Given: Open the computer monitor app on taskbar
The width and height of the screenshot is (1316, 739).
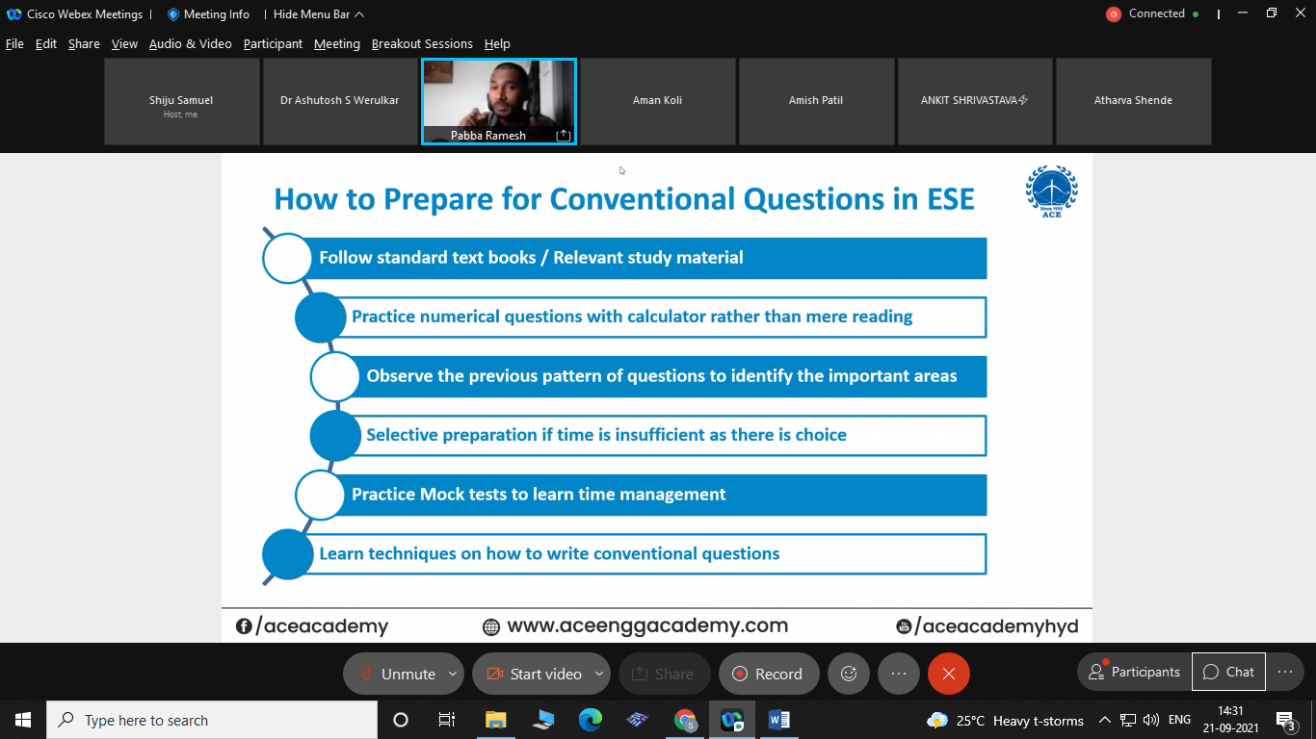Looking at the screenshot, I should coord(542,720).
